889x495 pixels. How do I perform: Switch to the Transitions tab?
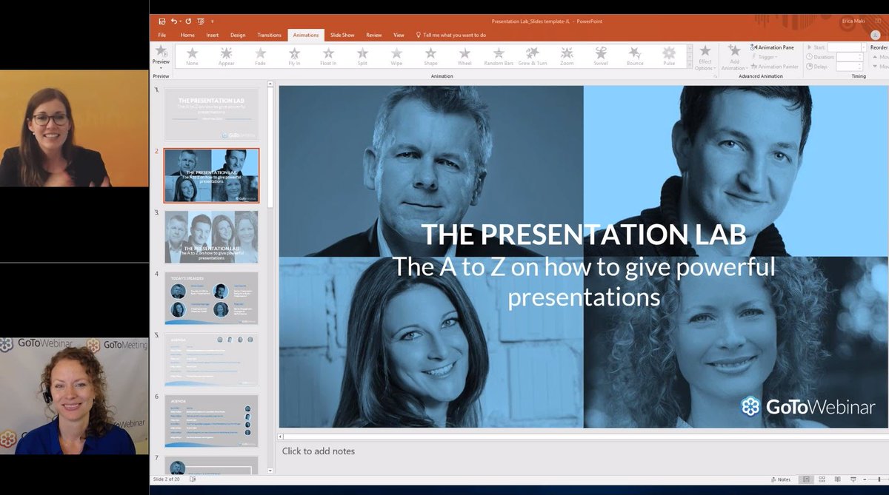[270, 35]
